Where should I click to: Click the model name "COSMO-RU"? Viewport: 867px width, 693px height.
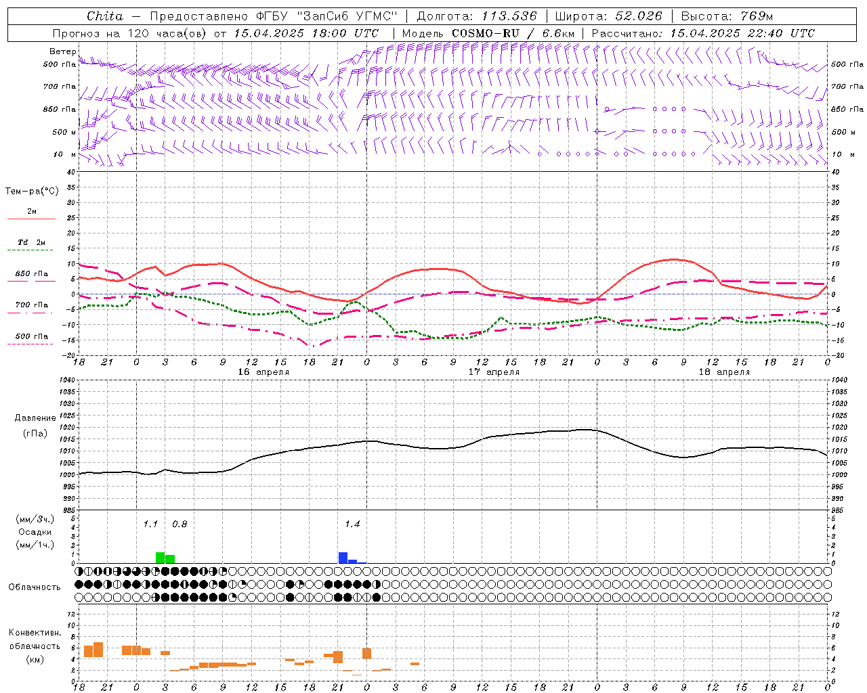486,33
